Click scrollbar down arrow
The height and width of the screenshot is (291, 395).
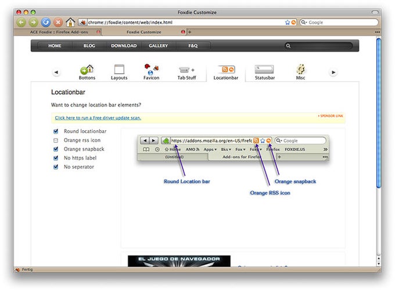click(x=378, y=264)
